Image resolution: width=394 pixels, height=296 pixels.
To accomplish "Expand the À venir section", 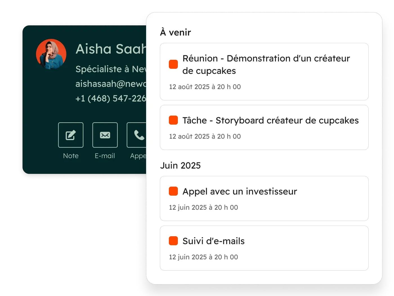I will tap(175, 32).
